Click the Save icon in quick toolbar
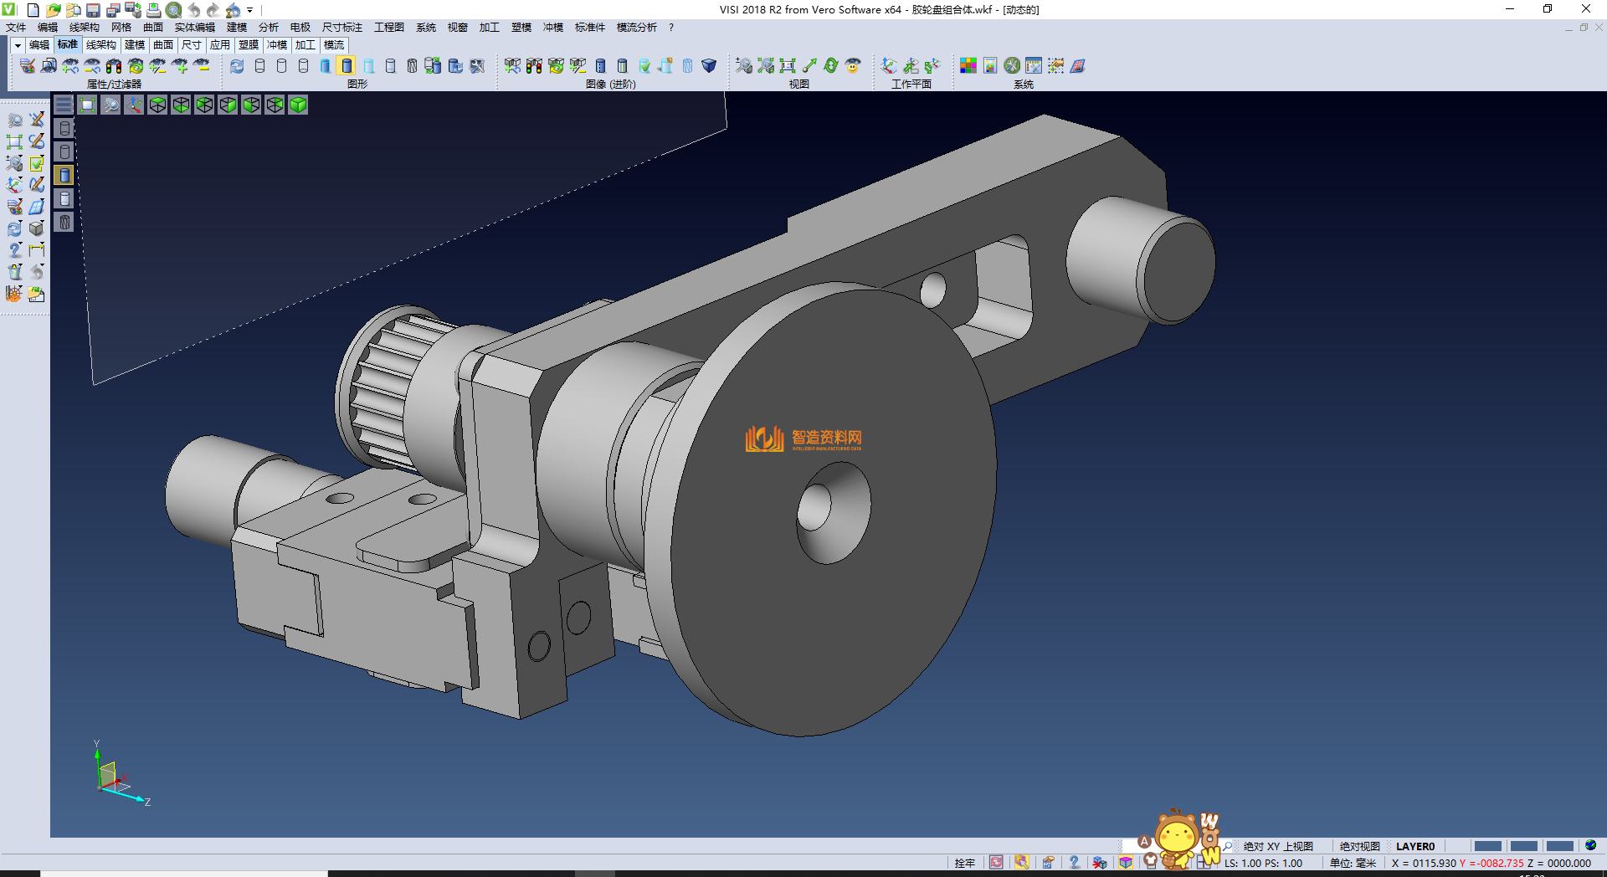The width and height of the screenshot is (1607, 877). [x=93, y=10]
